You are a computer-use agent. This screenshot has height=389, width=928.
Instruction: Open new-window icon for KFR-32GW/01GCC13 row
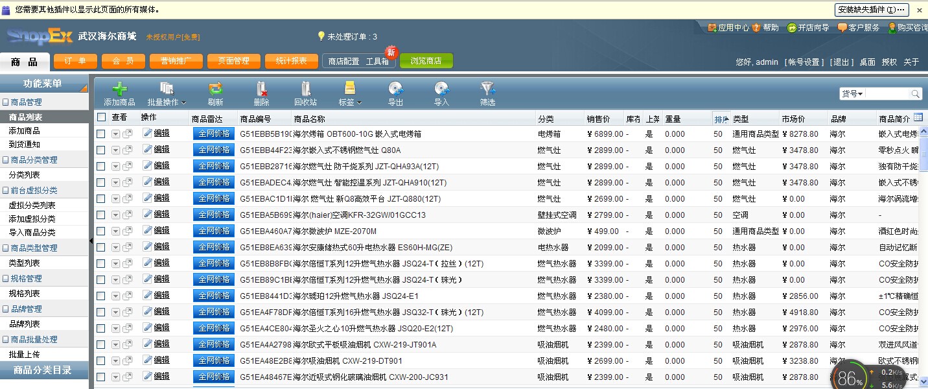[127, 215]
